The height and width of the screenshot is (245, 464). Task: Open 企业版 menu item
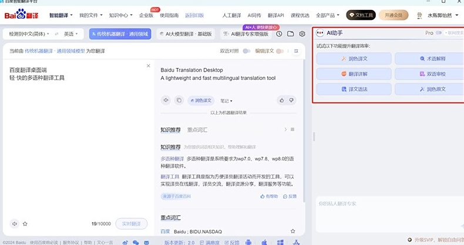click(146, 15)
